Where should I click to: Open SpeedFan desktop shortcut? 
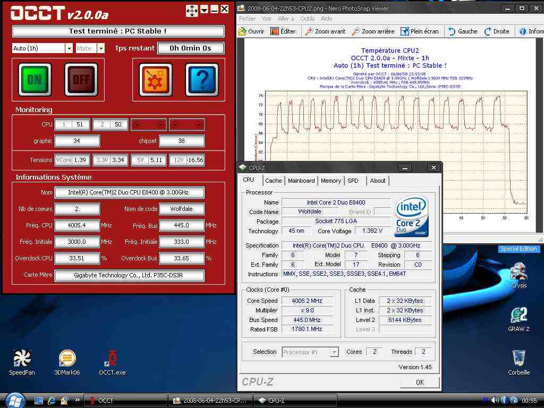click(22, 362)
